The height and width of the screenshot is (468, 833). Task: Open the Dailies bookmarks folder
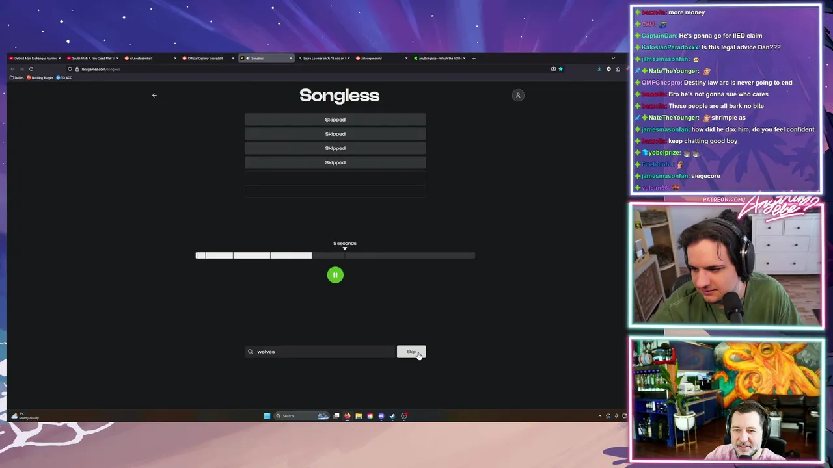pyautogui.click(x=17, y=78)
